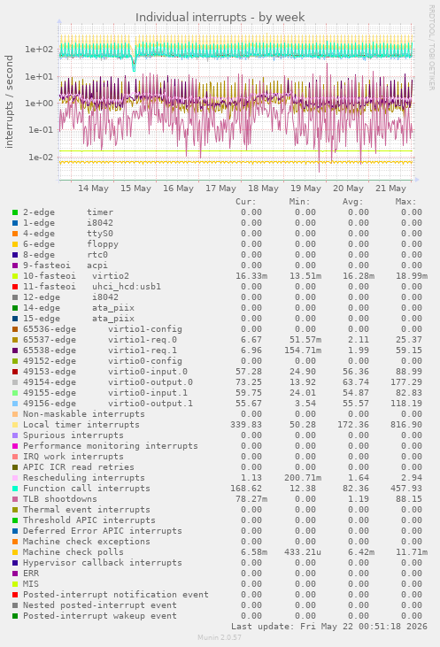Click the yellow-green 10-fasteoi virtio2 swatch
Screen dimensions: 440x647
coord(15,276)
